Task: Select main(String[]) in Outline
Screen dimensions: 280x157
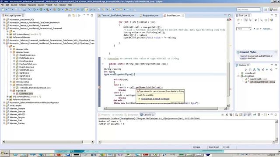Action: click(255, 79)
